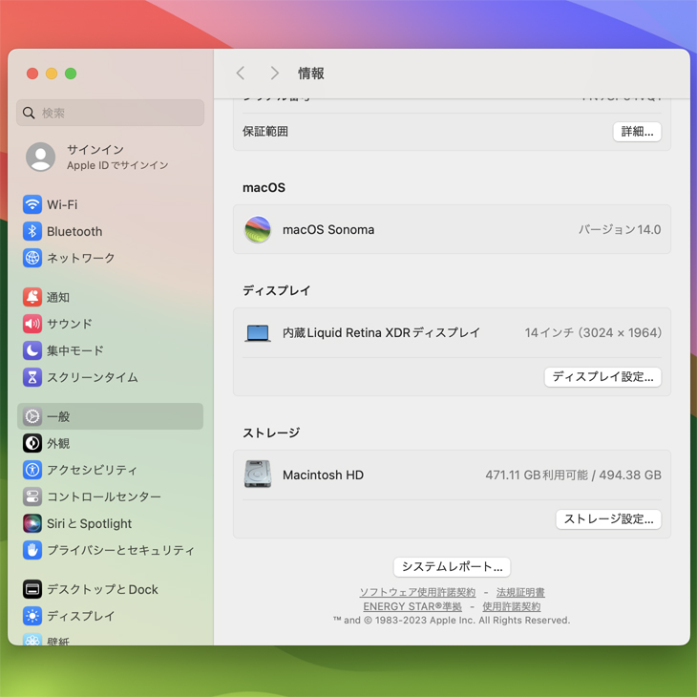This screenshot has width=697, height=697.
Task: Open ENERGY STAR®準拠 link
Action: [412, 606]
